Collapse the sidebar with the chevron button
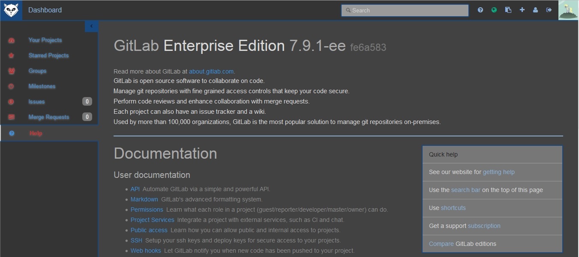Image resolution: width=579 pixels, height=257 pixels. pos(91,26)
